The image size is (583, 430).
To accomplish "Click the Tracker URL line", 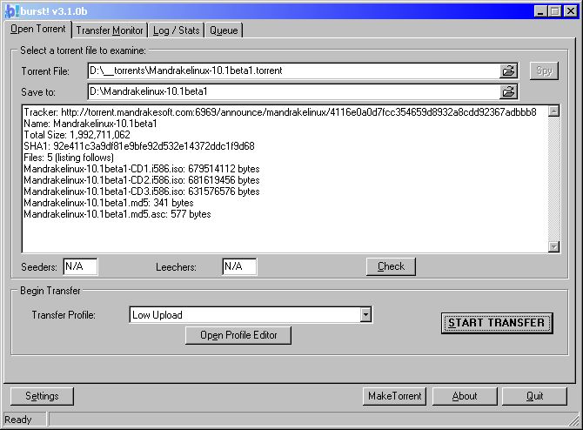I will 280,112.
